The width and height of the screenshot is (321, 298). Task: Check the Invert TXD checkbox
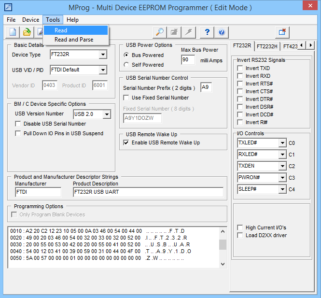click(x=240, y=68)
